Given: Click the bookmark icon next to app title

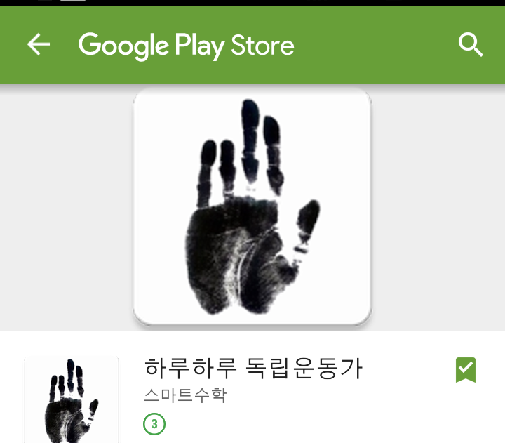Looking at the screenshot, I should [x=466, y=370].
